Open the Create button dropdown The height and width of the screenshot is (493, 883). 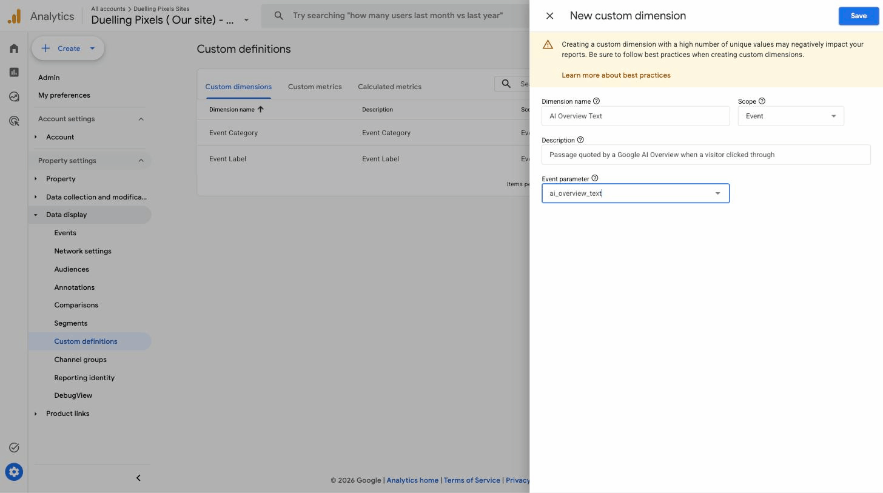(92, 49)
